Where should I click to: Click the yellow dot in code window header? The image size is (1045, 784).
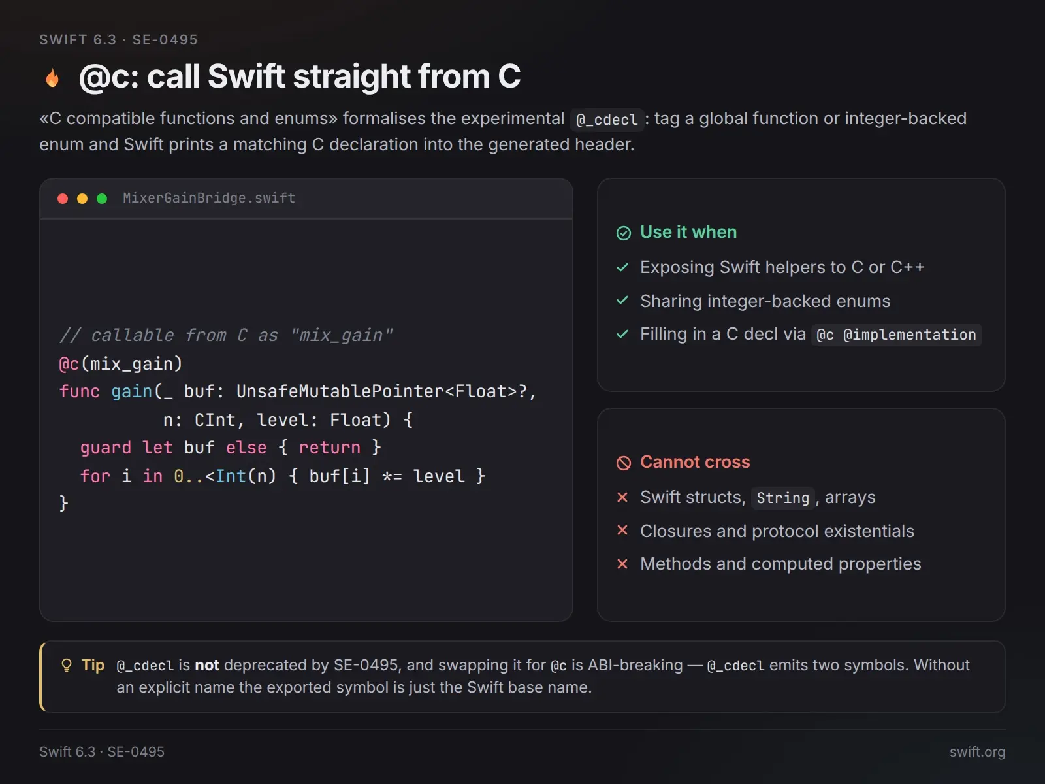[82, 199]
